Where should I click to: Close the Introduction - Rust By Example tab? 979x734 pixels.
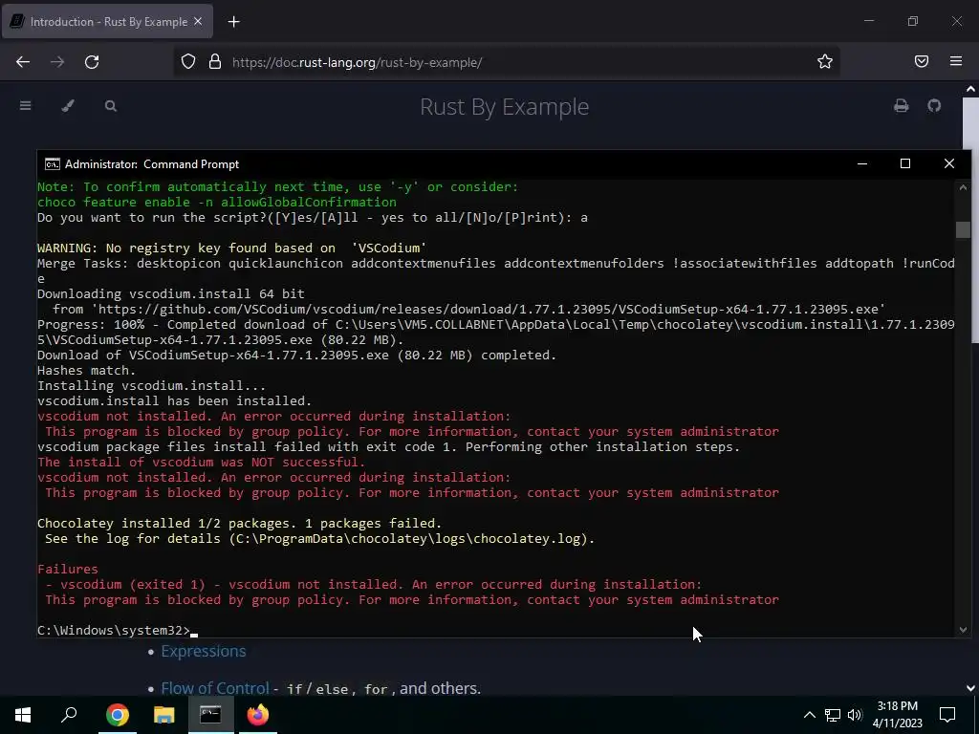tap(198, 21)
